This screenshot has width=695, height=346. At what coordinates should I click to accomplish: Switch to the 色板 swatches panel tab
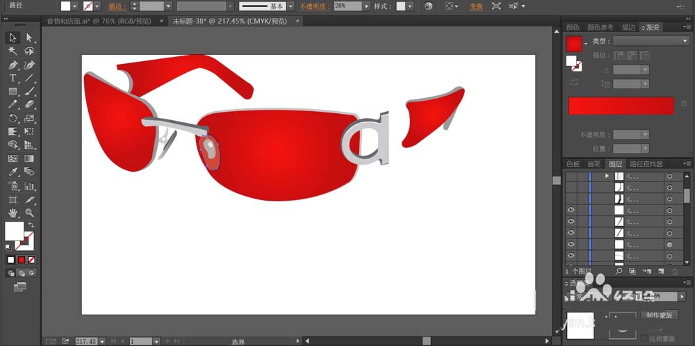tap(573, 164)
